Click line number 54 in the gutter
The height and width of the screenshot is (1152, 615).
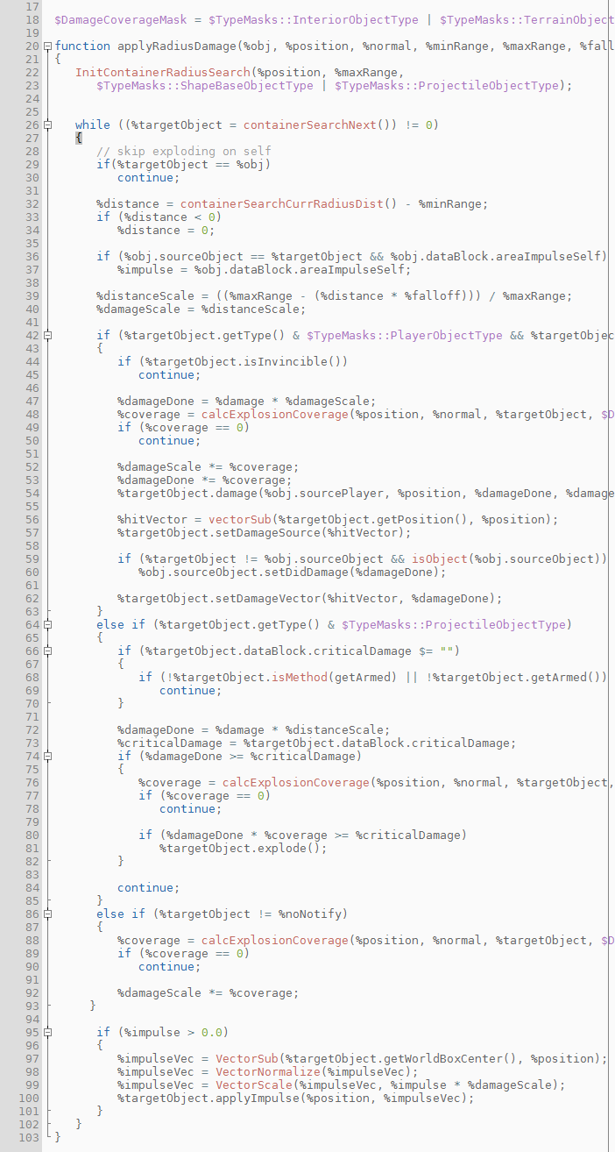point(31,493)
